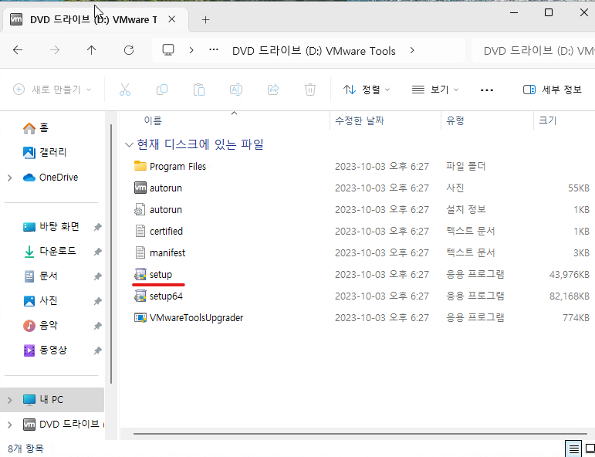Open the 새로 만들기 dropdown
The height and width of the screenshot is (457, 595).
[x=52, y=90]
